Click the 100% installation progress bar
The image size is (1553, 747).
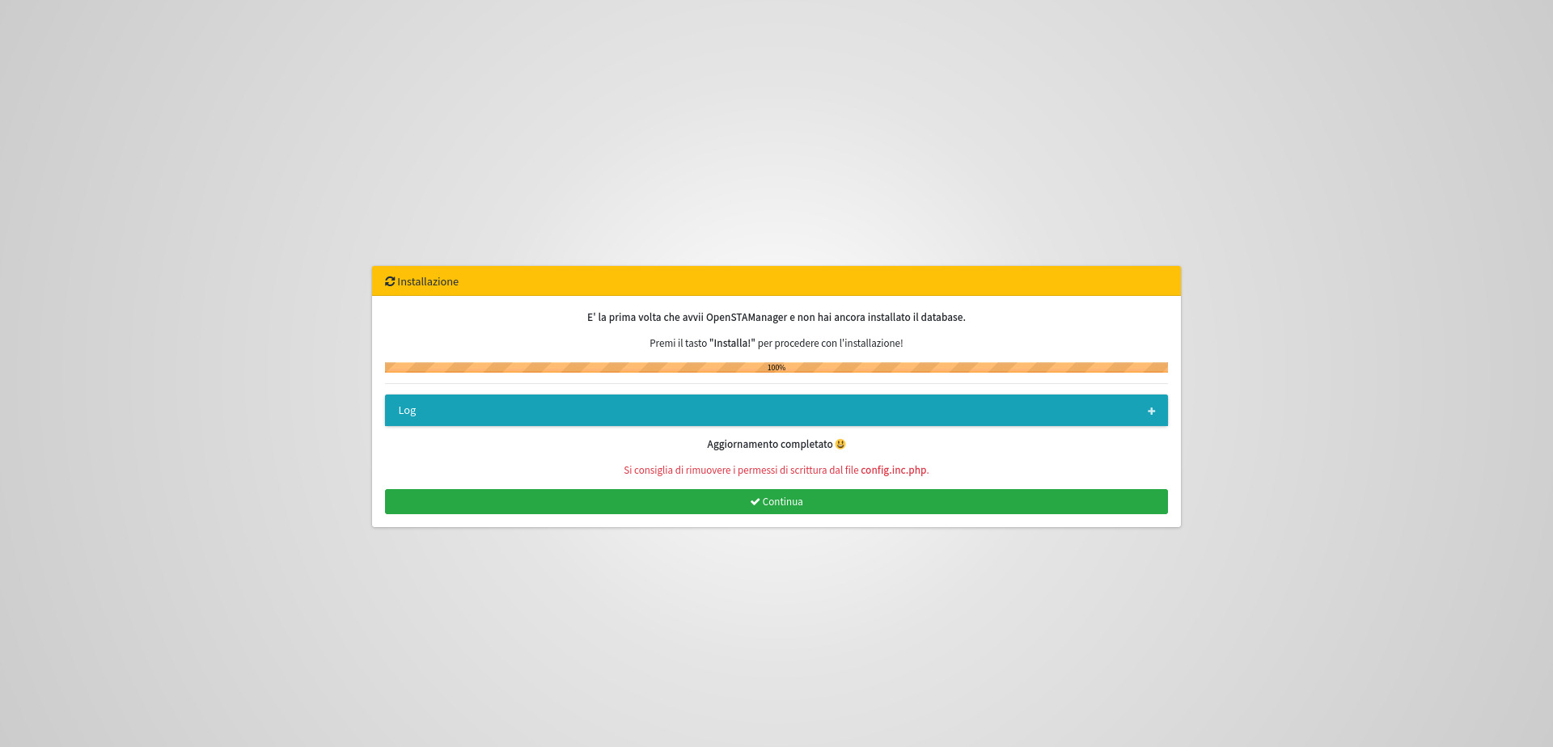click(776, 368)
